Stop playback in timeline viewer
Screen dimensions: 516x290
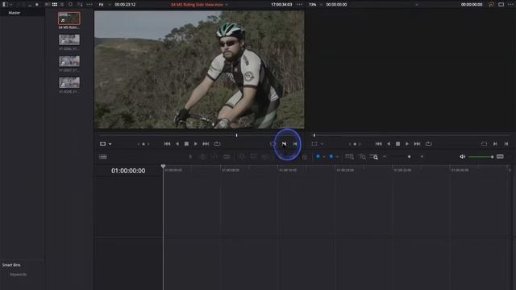click(x=397, y=143)
